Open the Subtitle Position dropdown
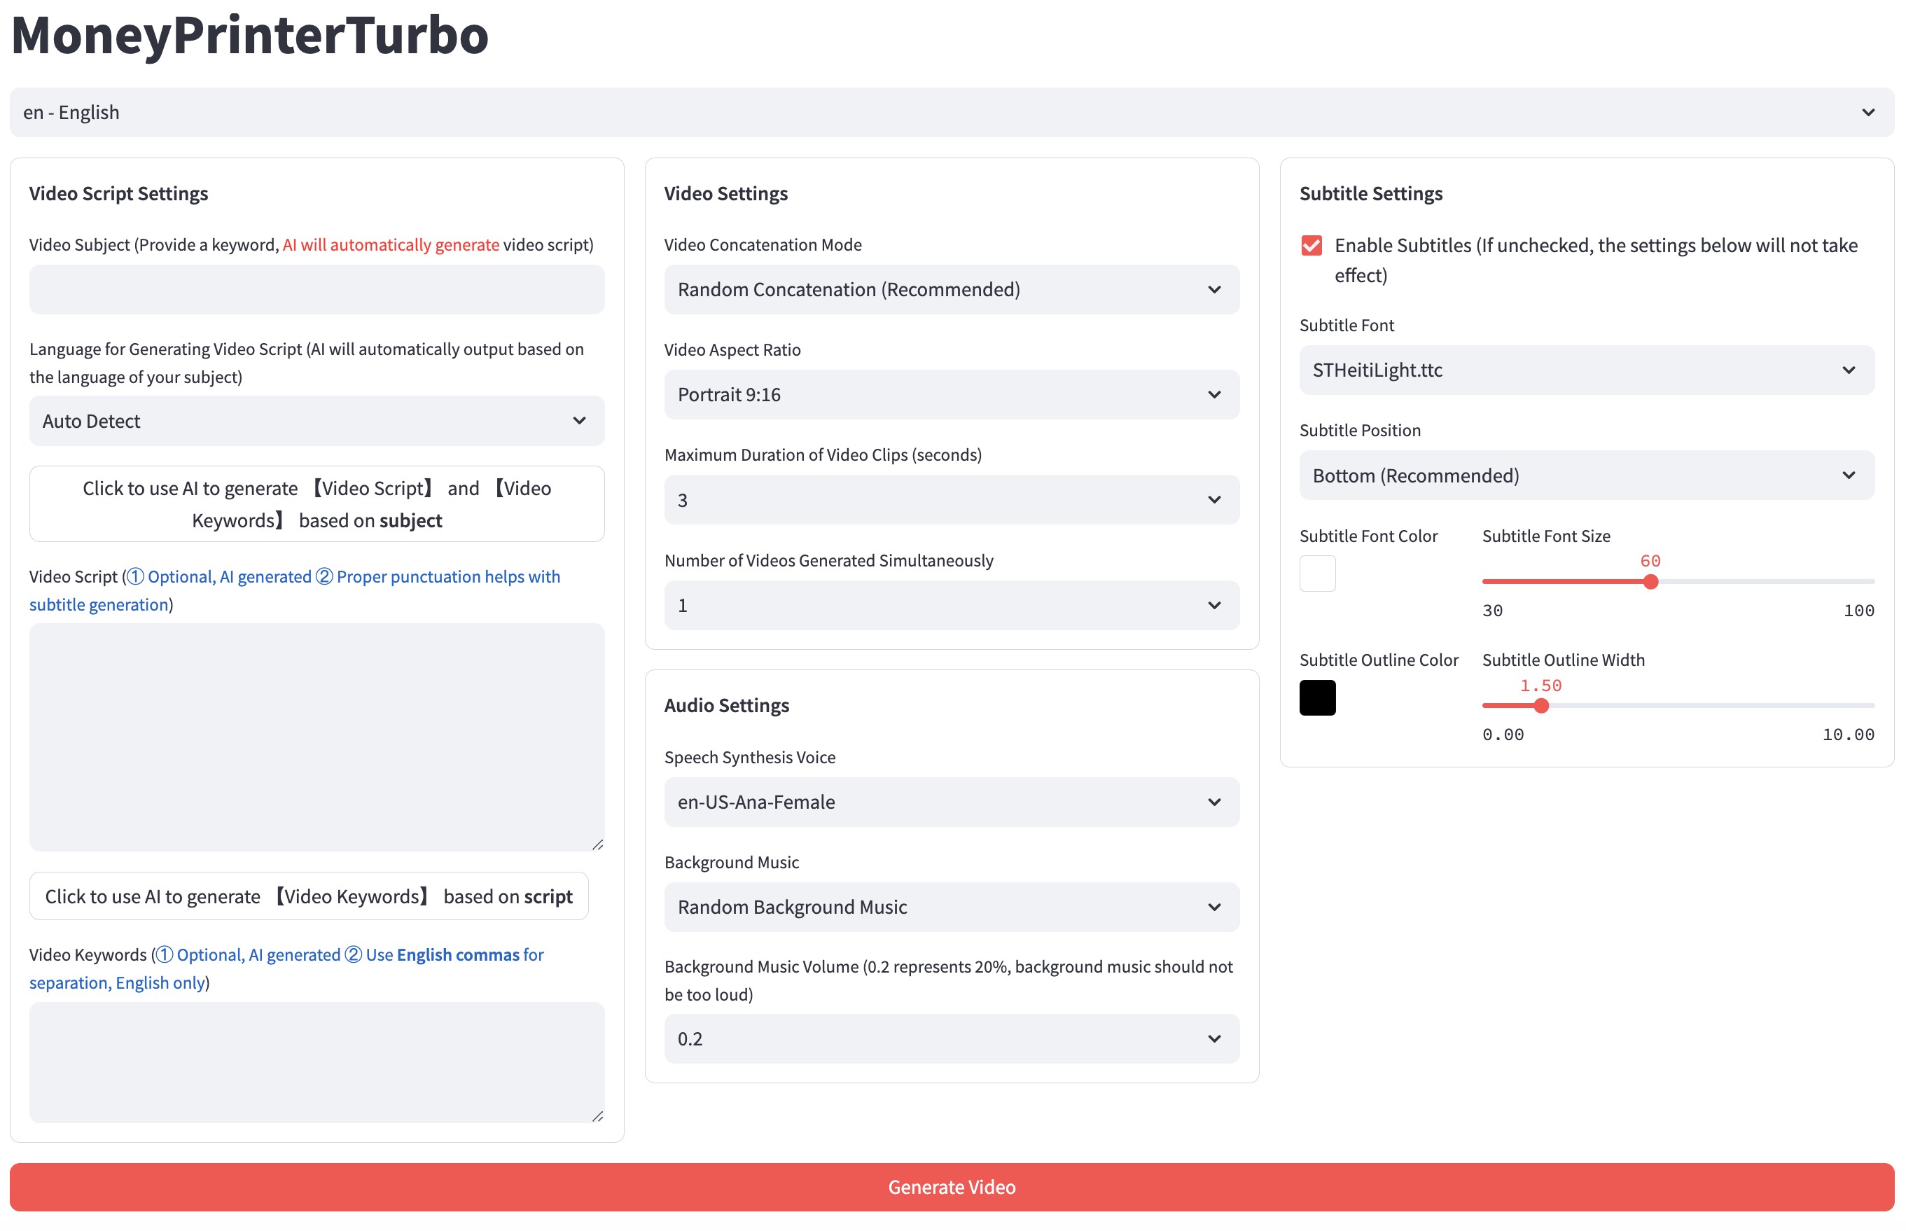1906x1231 pixels. (x=1586, y=475)
